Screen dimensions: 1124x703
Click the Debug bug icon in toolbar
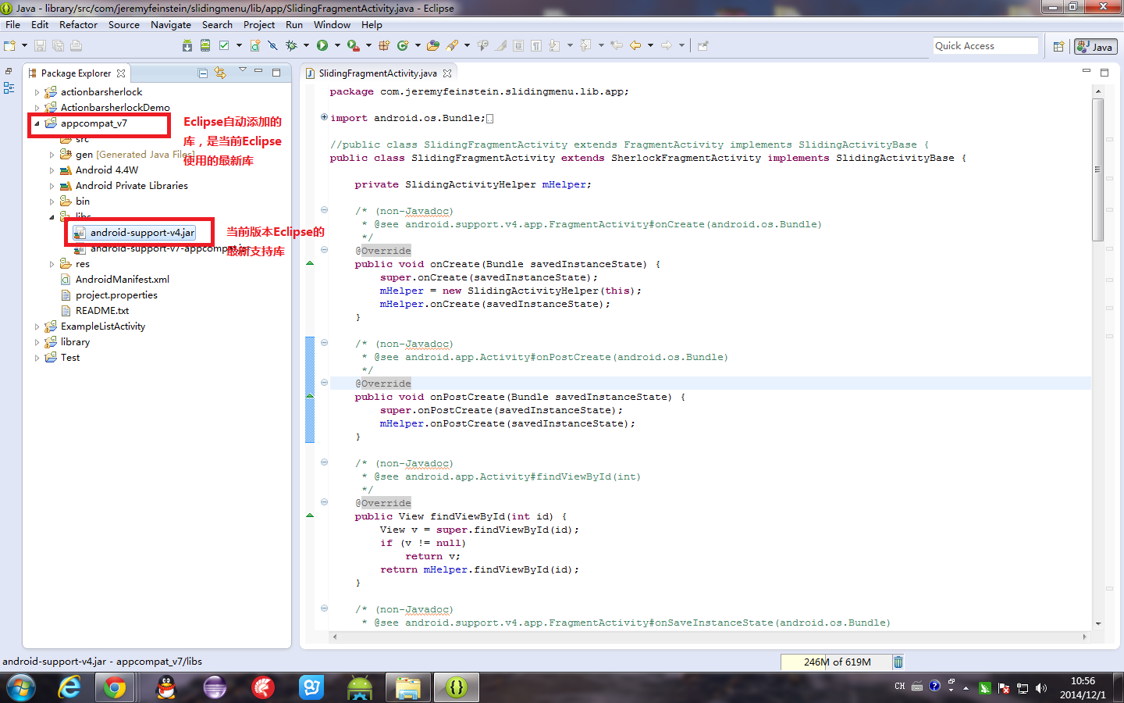click(291, 46)
